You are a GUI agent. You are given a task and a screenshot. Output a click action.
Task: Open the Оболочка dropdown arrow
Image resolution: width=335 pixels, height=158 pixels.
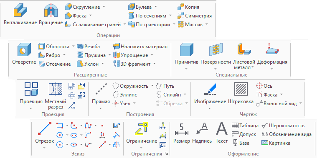[73, 46]
